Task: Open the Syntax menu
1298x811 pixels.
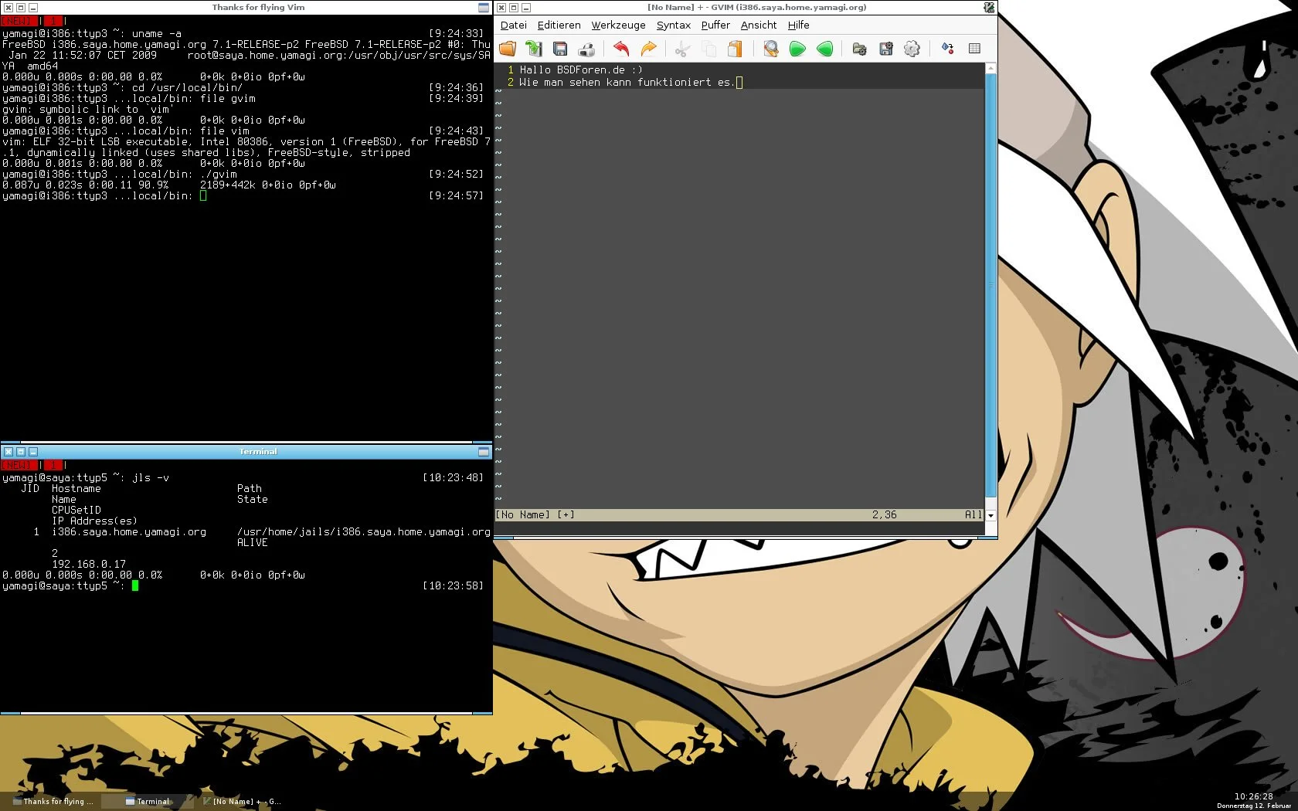Action: [673, 25]
